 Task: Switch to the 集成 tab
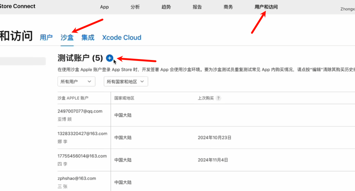click(x=88, y=38)
